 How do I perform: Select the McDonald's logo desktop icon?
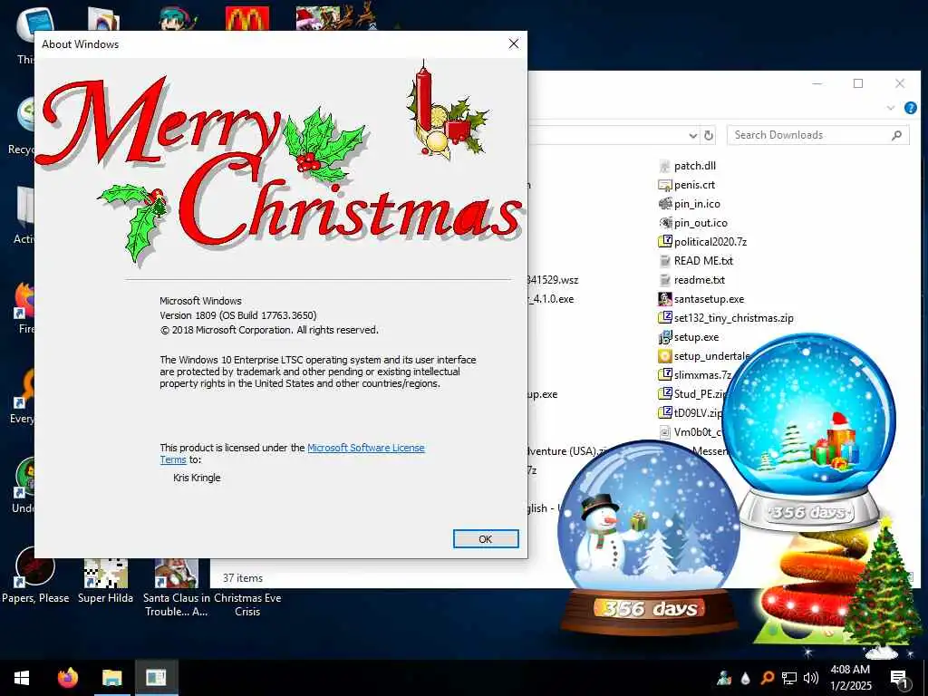[247, 18]
